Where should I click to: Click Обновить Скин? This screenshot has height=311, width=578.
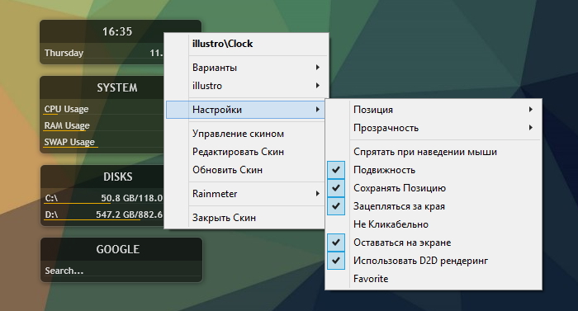pos(246,170)
